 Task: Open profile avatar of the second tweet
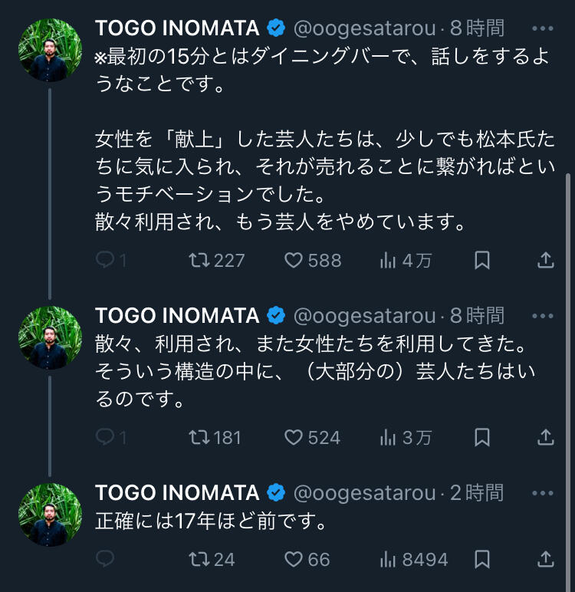pyautogui.click(x=50, y=338)
